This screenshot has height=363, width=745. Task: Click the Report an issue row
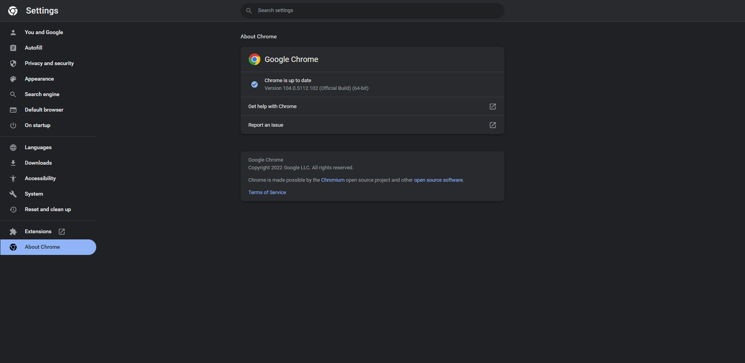coord(372,125)
